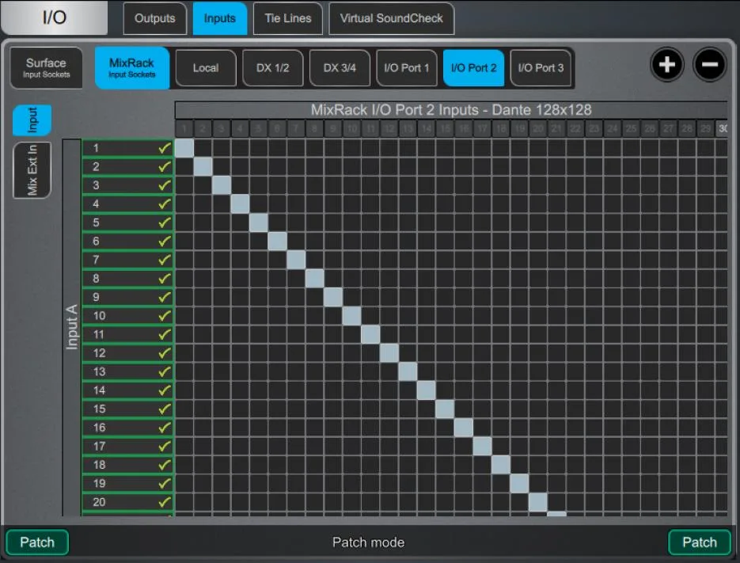Zoom in with the plus icon
The width and height of the screenshot is (740, 563).
667,64
